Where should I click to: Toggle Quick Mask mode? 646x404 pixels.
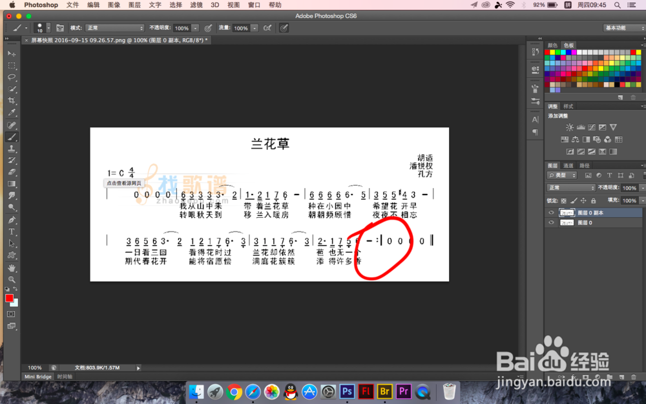click(11, 314)
